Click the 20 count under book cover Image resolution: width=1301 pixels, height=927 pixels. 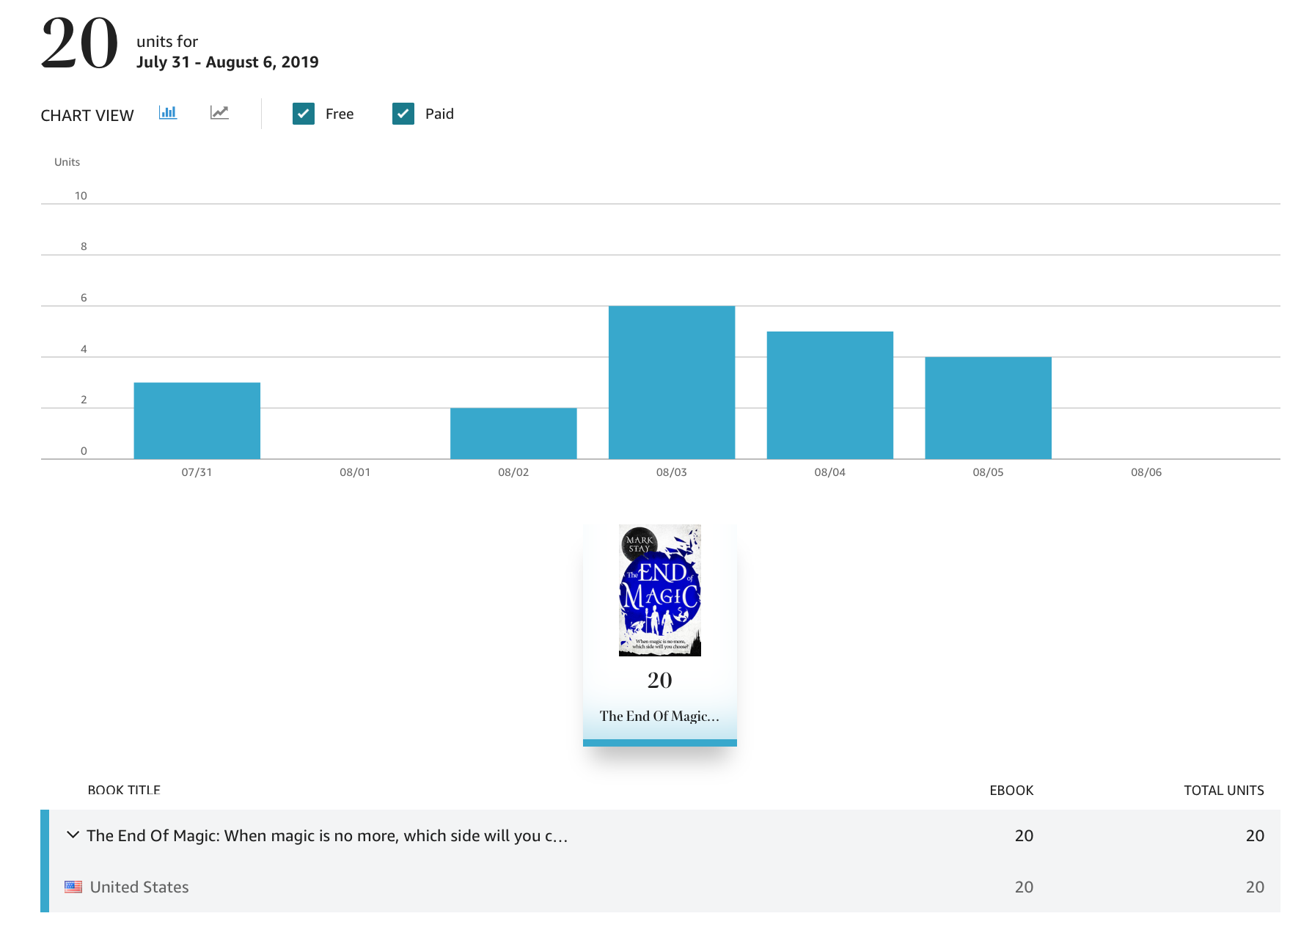pyautogui.click(x=659, y=681)
